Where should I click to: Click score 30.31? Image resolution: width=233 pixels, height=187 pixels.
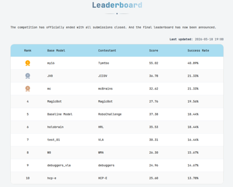pyautogui.click(x=154, y=140)
